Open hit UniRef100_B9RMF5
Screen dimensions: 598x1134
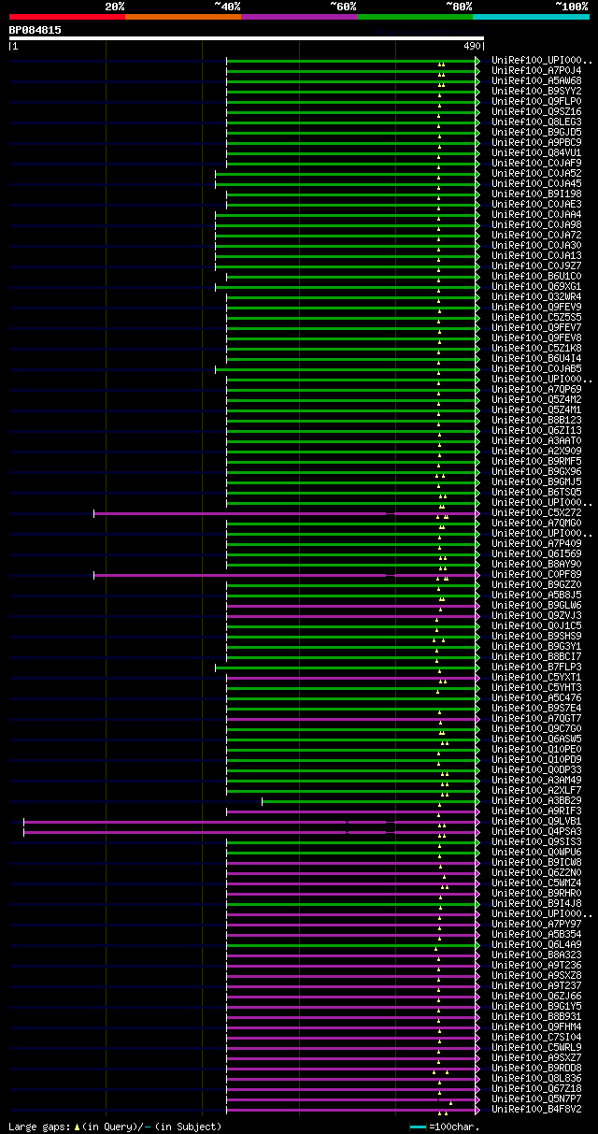click(x=536, y=461)
